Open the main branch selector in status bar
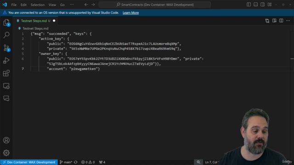This screenshot has width=294, height=165. (66, 162)
